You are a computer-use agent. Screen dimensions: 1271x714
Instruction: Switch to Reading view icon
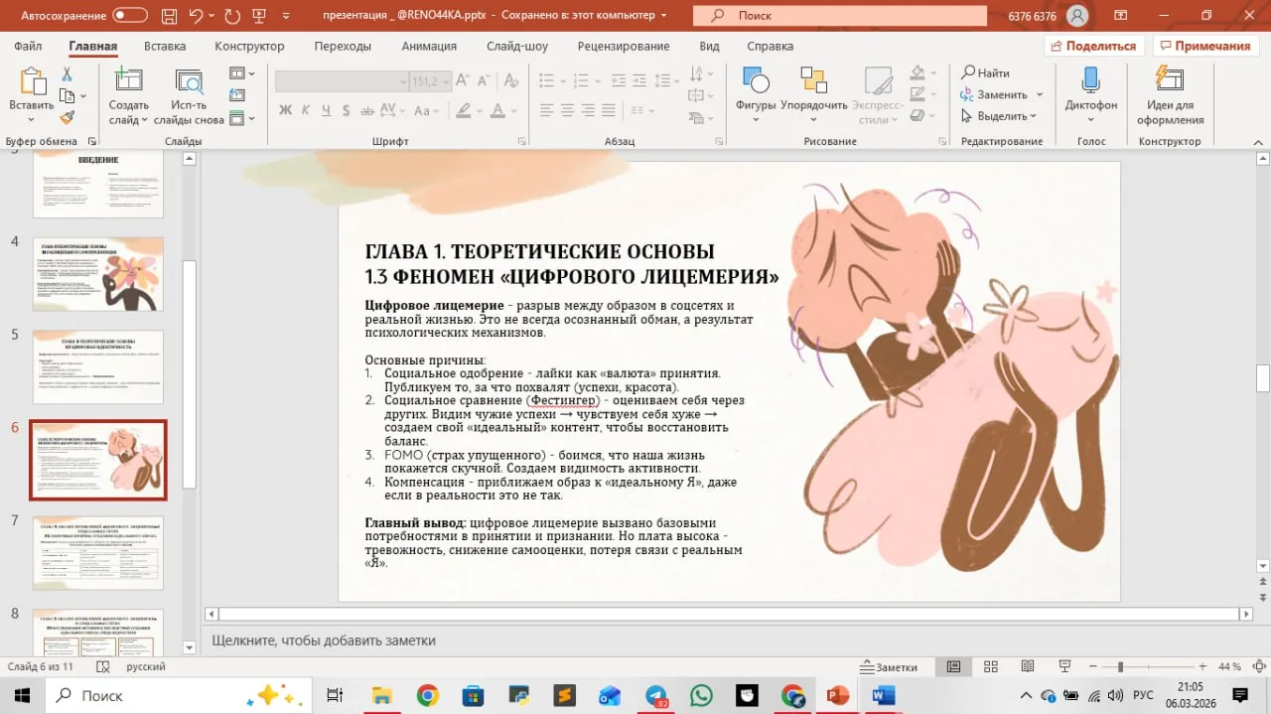[x=1027, y=666]
